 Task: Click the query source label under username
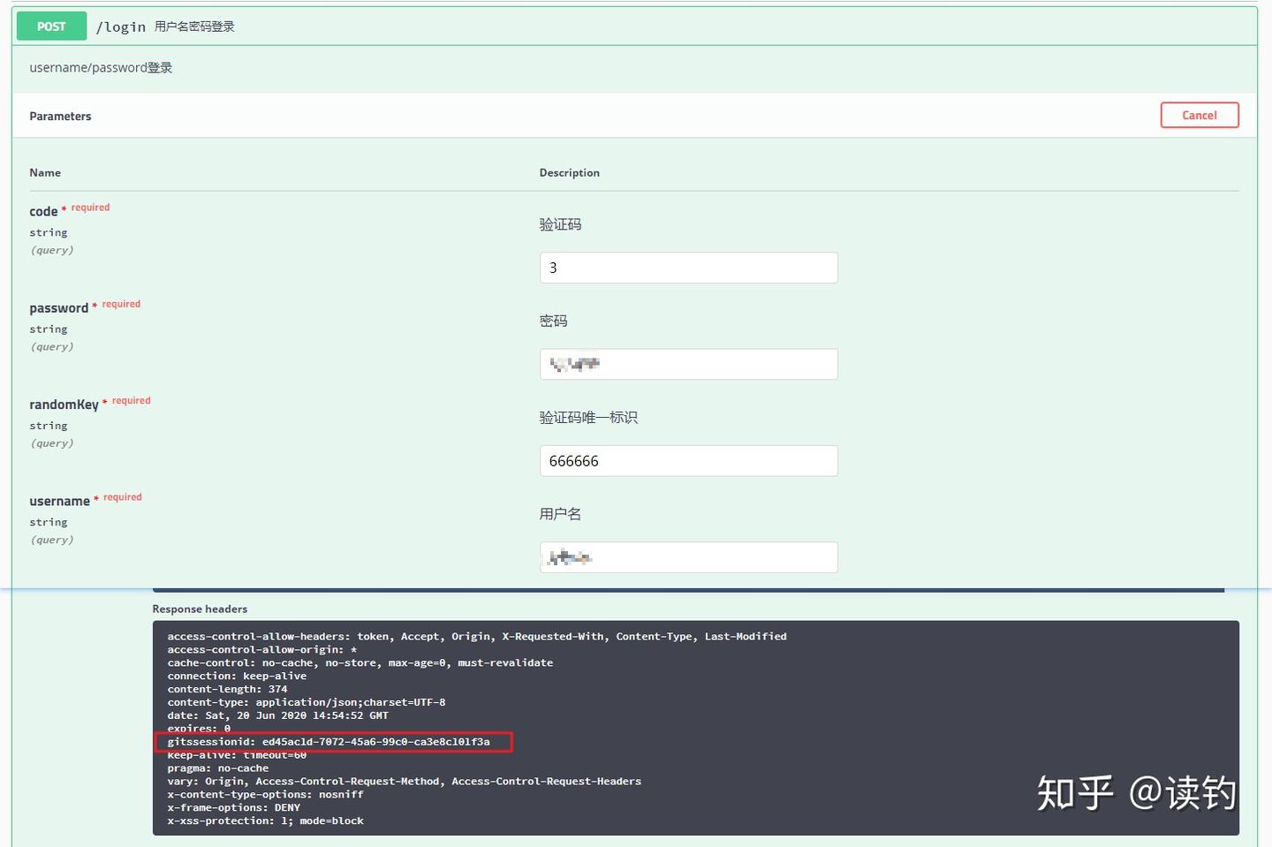(x=51, y=539)
